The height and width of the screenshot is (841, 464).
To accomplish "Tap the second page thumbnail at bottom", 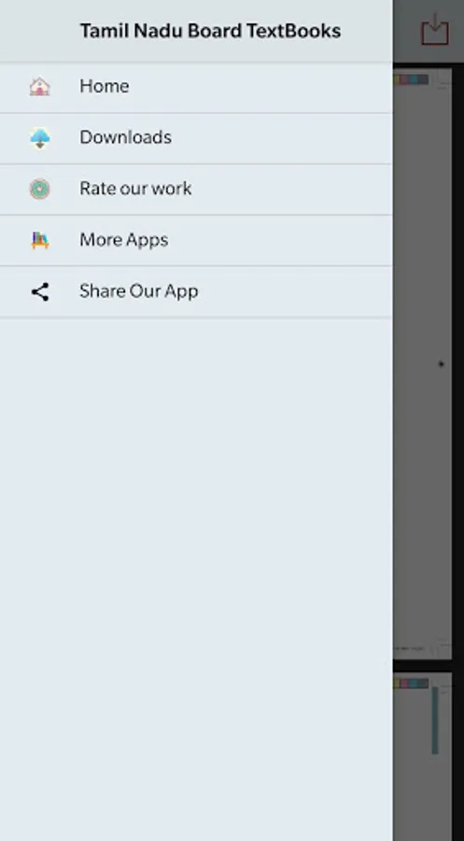I will [x=422, y=756].
